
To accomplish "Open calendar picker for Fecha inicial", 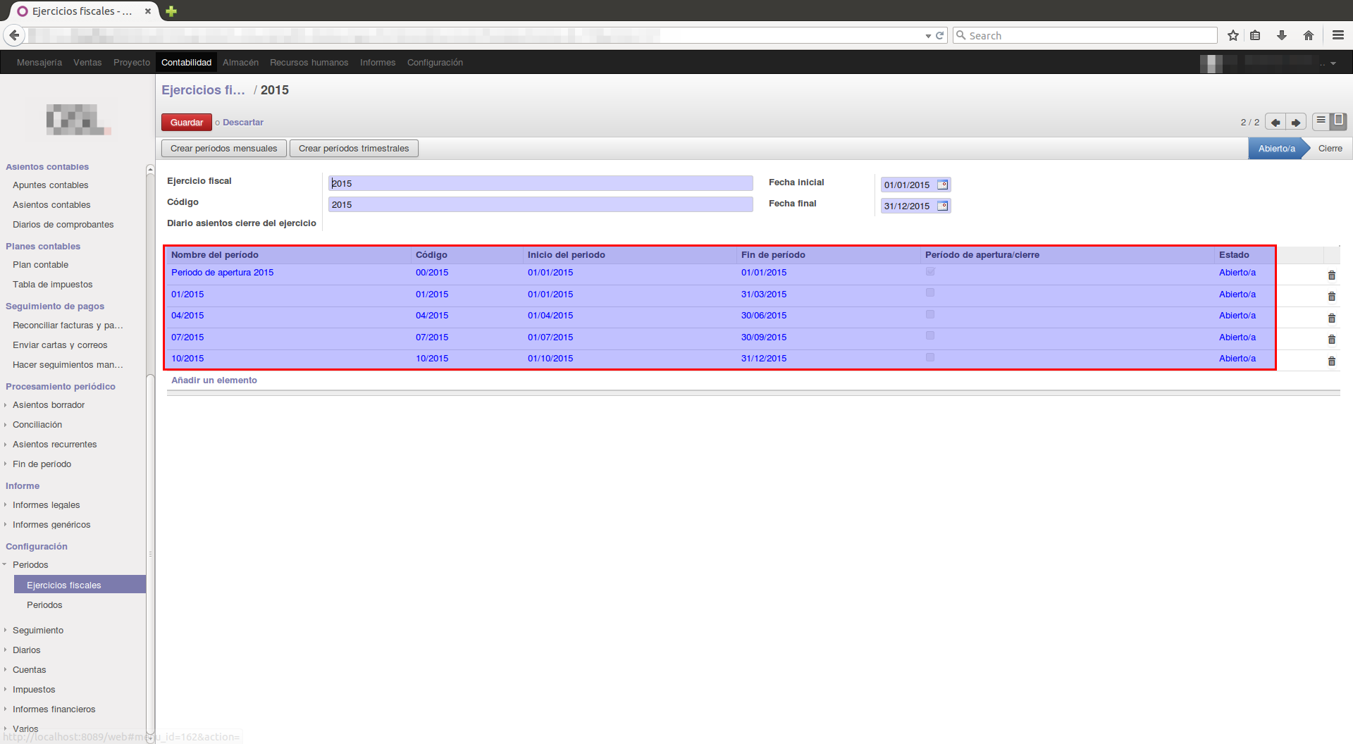I will pos(942,185).
